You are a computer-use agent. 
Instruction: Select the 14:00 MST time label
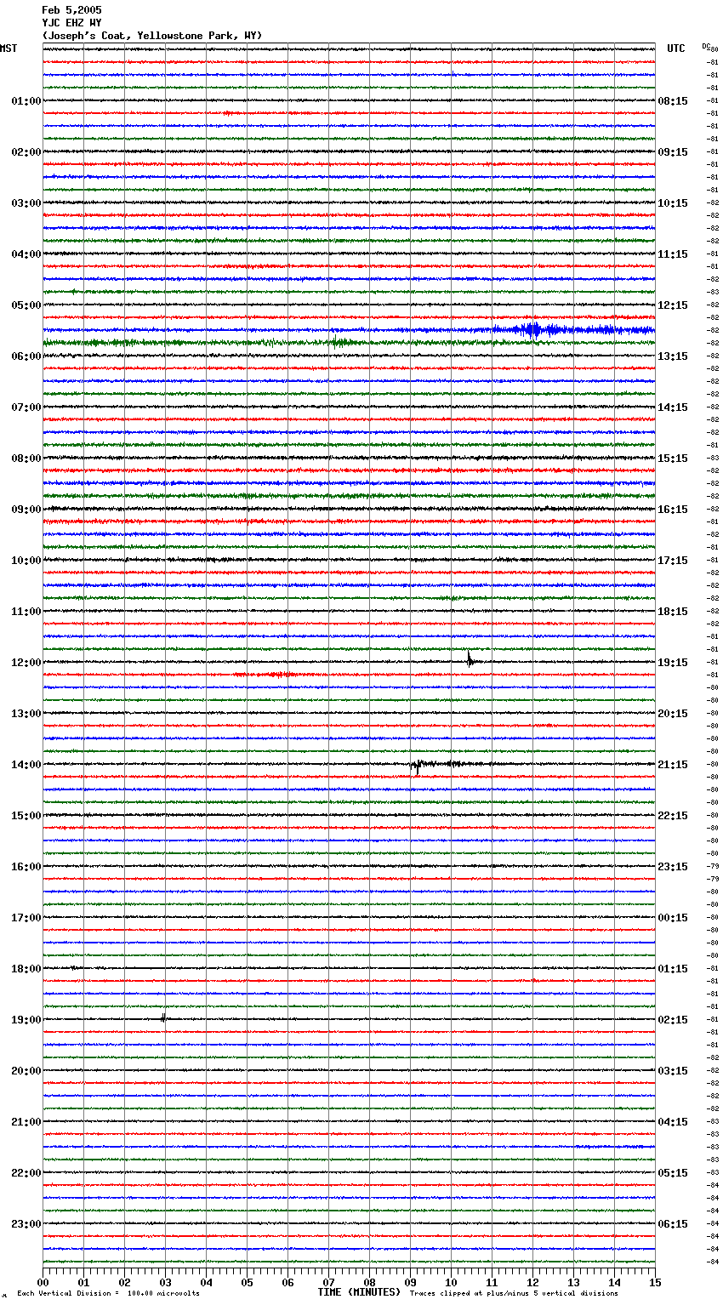point(26,765)
